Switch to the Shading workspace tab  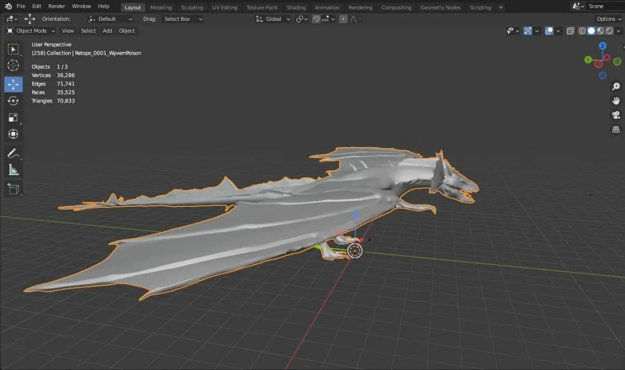pos(296,7)
